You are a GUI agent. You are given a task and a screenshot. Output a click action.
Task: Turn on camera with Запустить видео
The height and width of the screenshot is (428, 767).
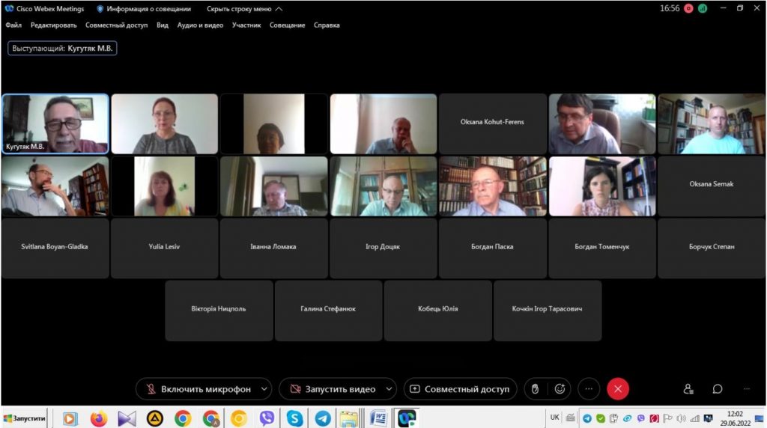tap(332, 389)
